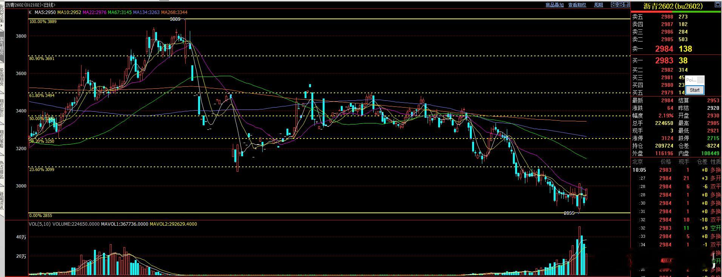
Task: Click the 总手 value 224650
Action: coord(664,123)
